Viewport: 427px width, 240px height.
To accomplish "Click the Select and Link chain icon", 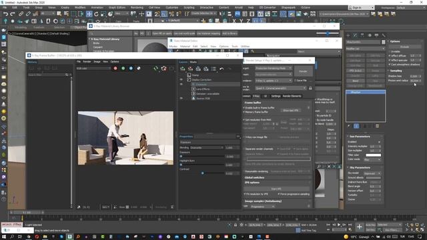I will pos(21,13).
